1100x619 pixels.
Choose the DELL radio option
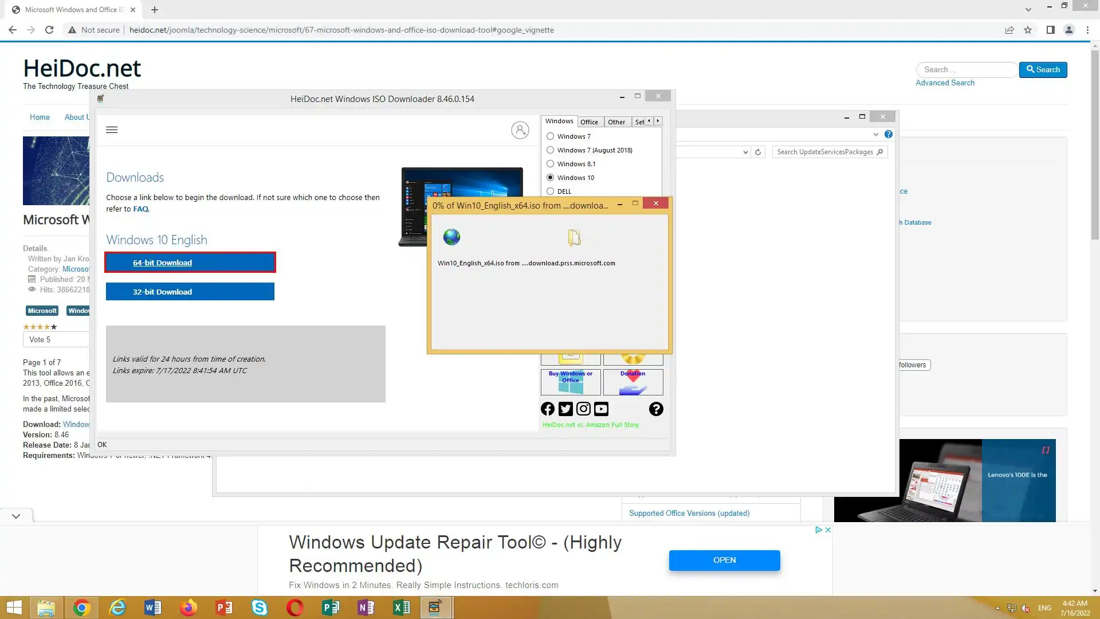(x=551, y=191)
